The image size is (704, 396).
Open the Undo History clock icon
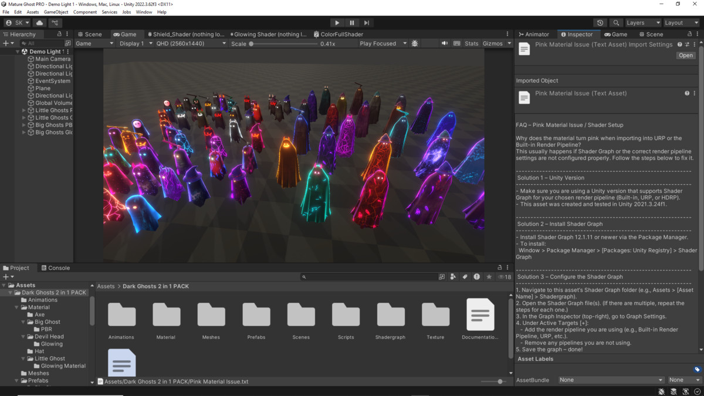click(x=600, y=23)
